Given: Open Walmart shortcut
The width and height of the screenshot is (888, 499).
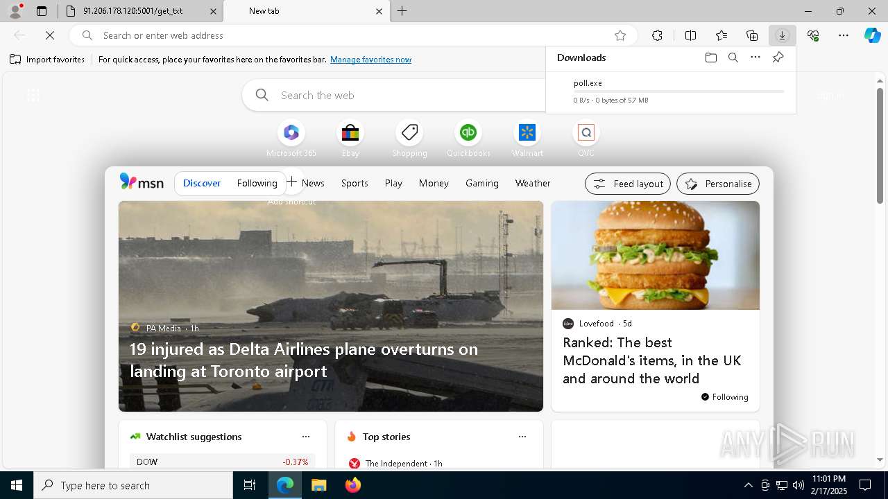Looking at the screenshot, I should (527, 139).
